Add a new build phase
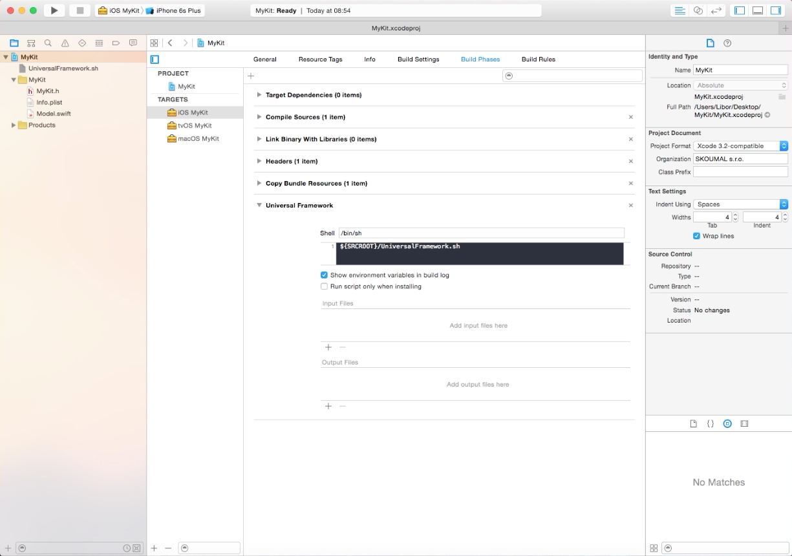Screen dimensions: 792x556 click(251, 76)
